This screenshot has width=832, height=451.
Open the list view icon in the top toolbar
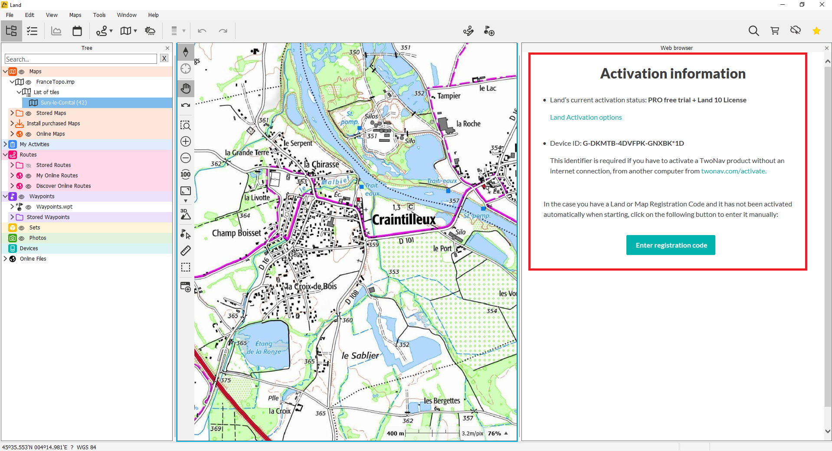click(x=32, y=31)
